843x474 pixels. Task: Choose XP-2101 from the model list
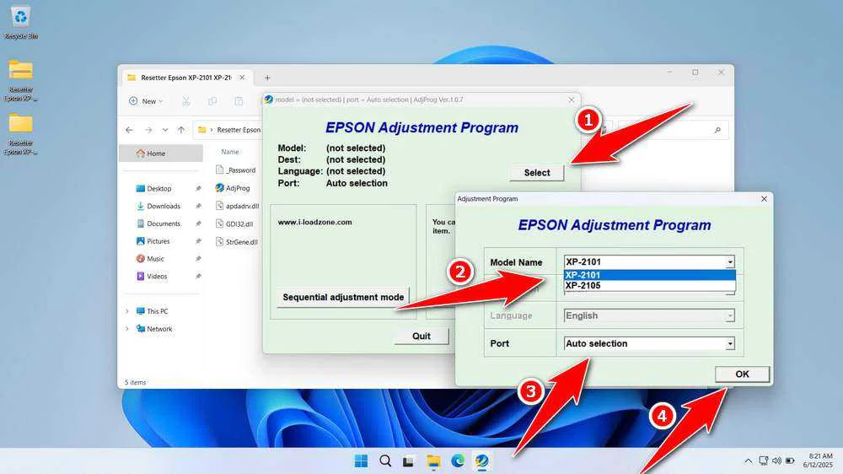tap(649, 275)
